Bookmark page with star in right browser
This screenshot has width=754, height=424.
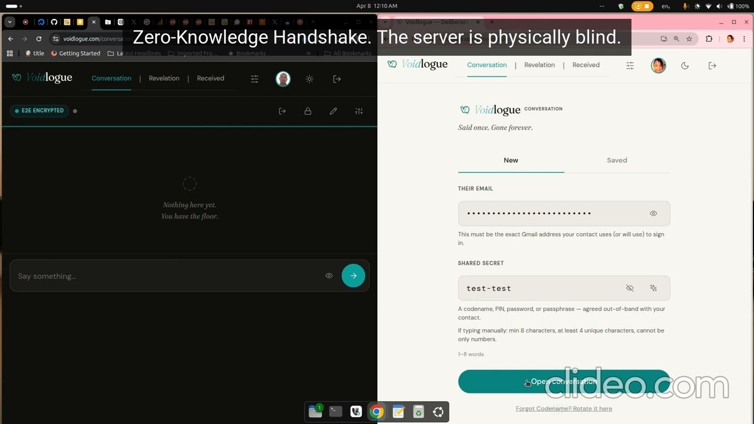coord(689,39)
